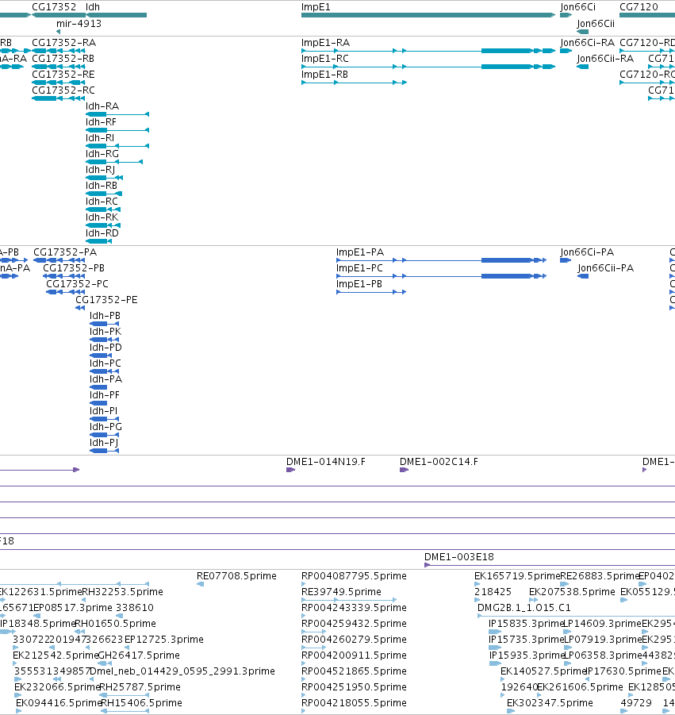Click the ImpE1-PC protein label
Viewport: 675px width, 715px height.
point(359,268)
